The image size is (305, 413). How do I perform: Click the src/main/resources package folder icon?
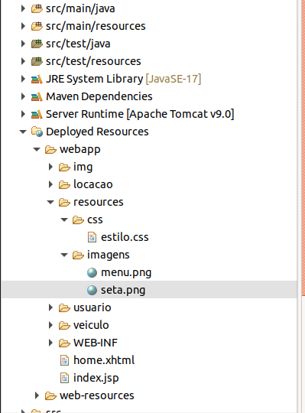point(37,26)
